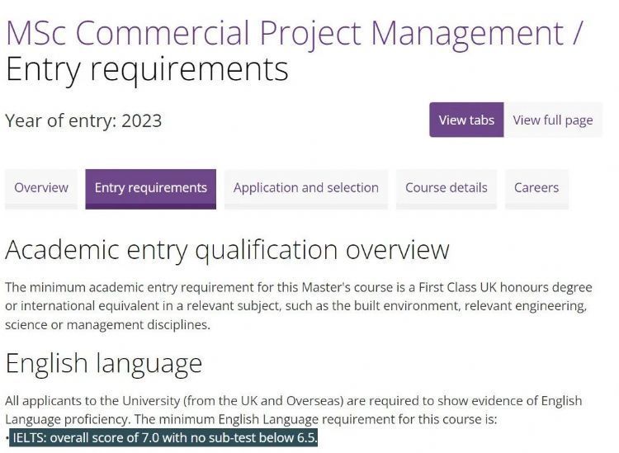Image resolution: width=619 pixels, height=453 pixels.
Task: Select the Entry requirements tab
Action: point(150,188)
